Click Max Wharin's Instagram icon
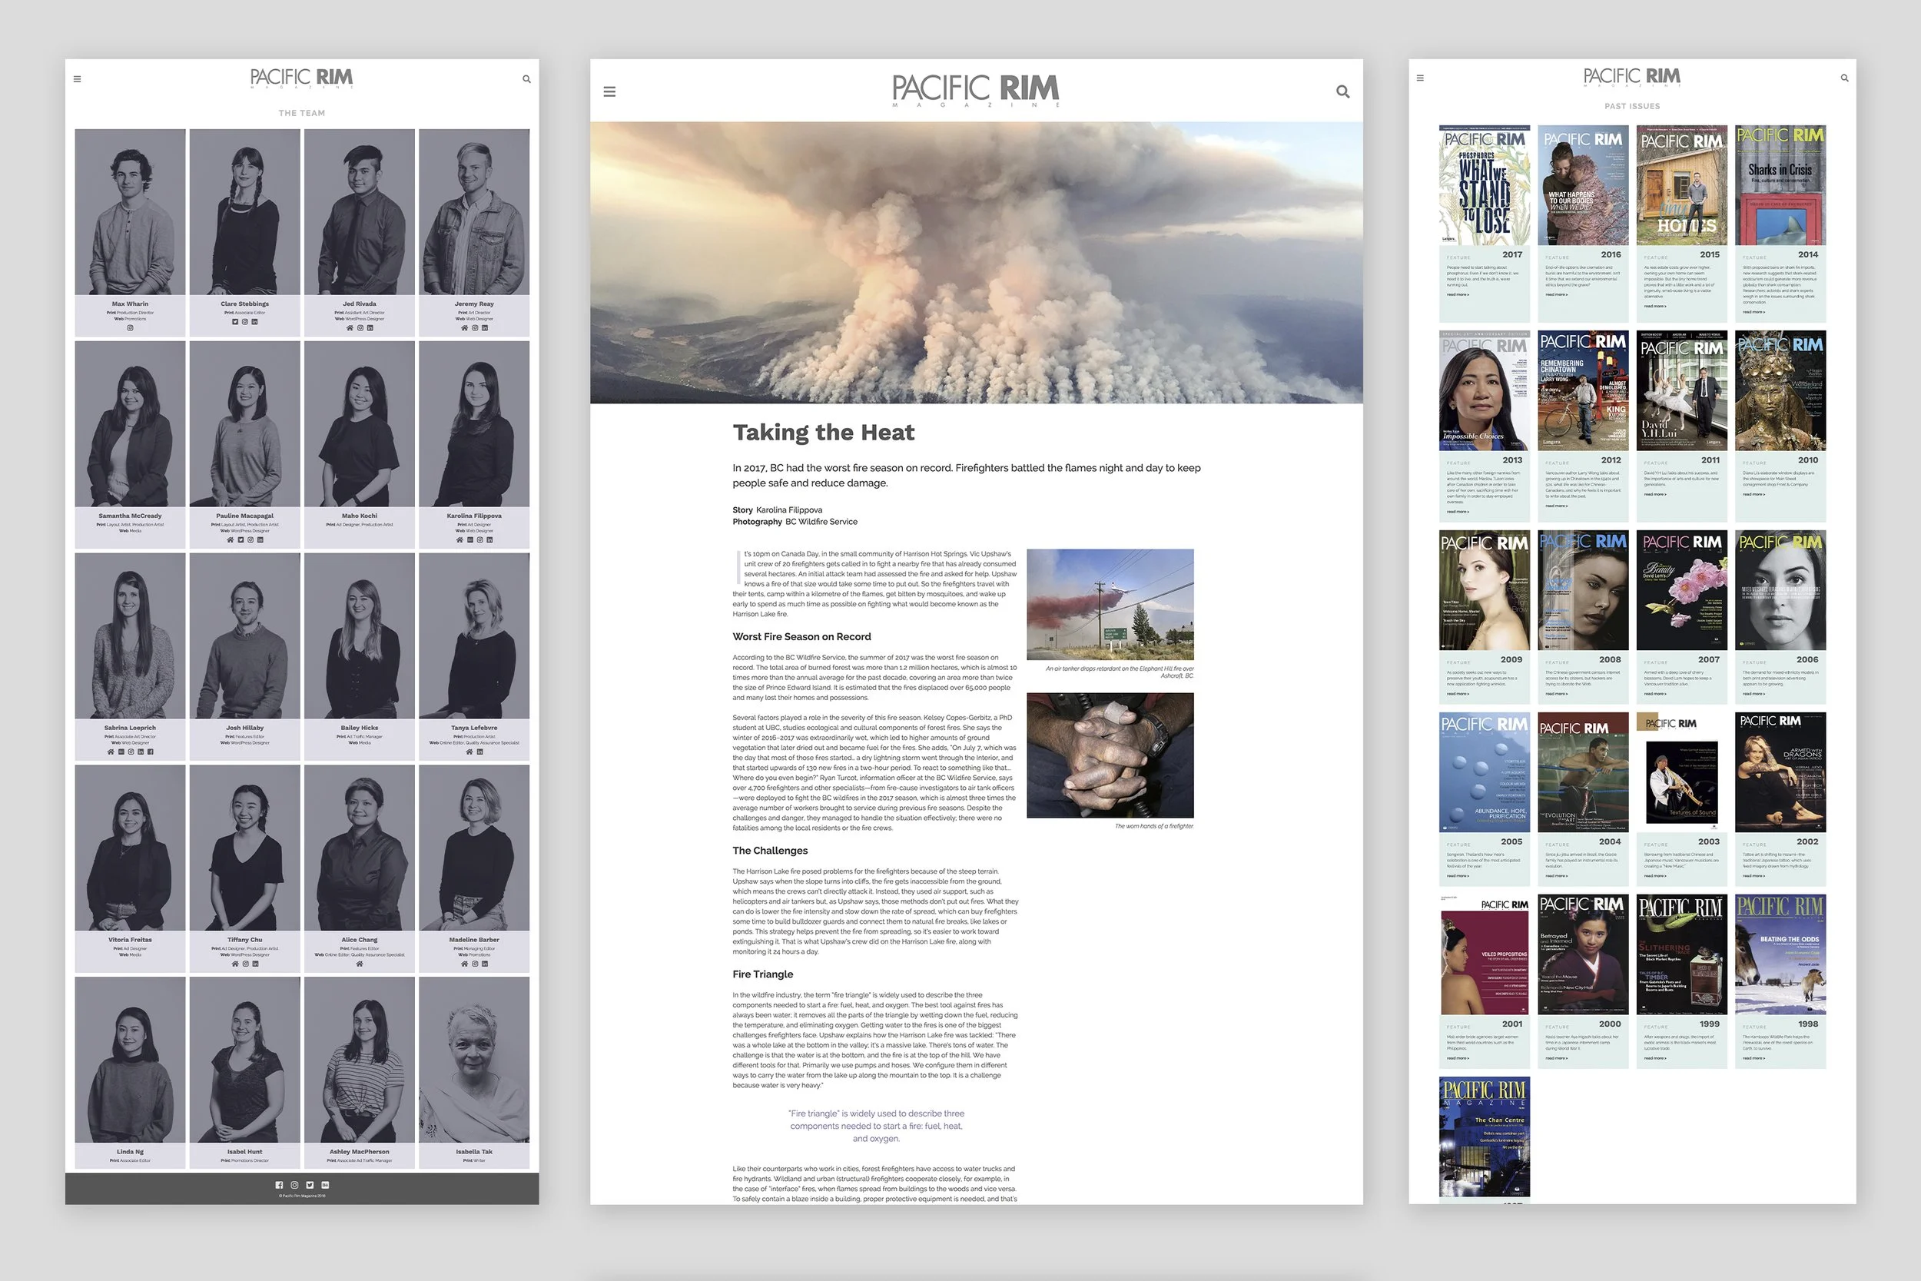 130,327
